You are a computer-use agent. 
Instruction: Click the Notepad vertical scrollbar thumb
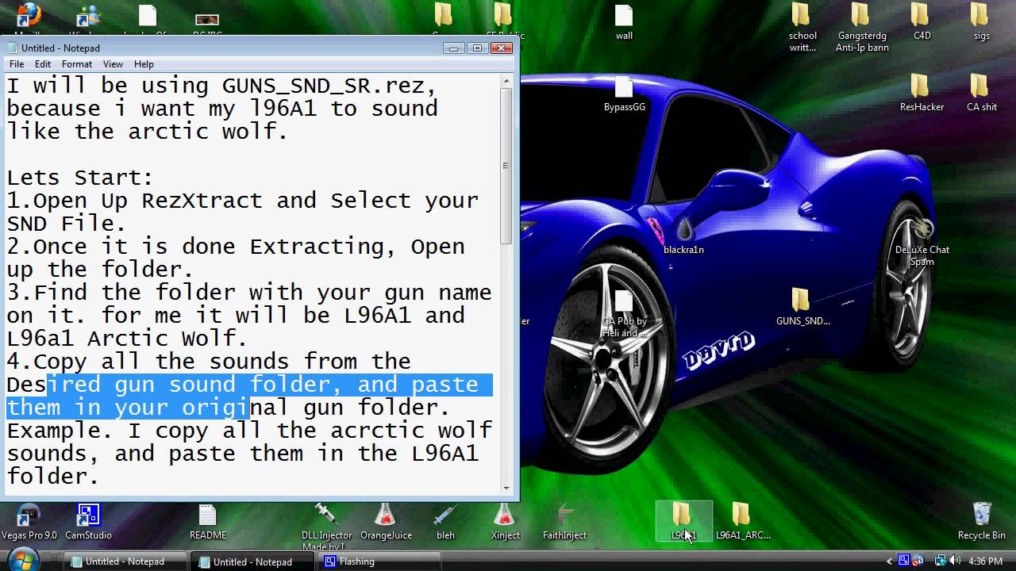506,166
